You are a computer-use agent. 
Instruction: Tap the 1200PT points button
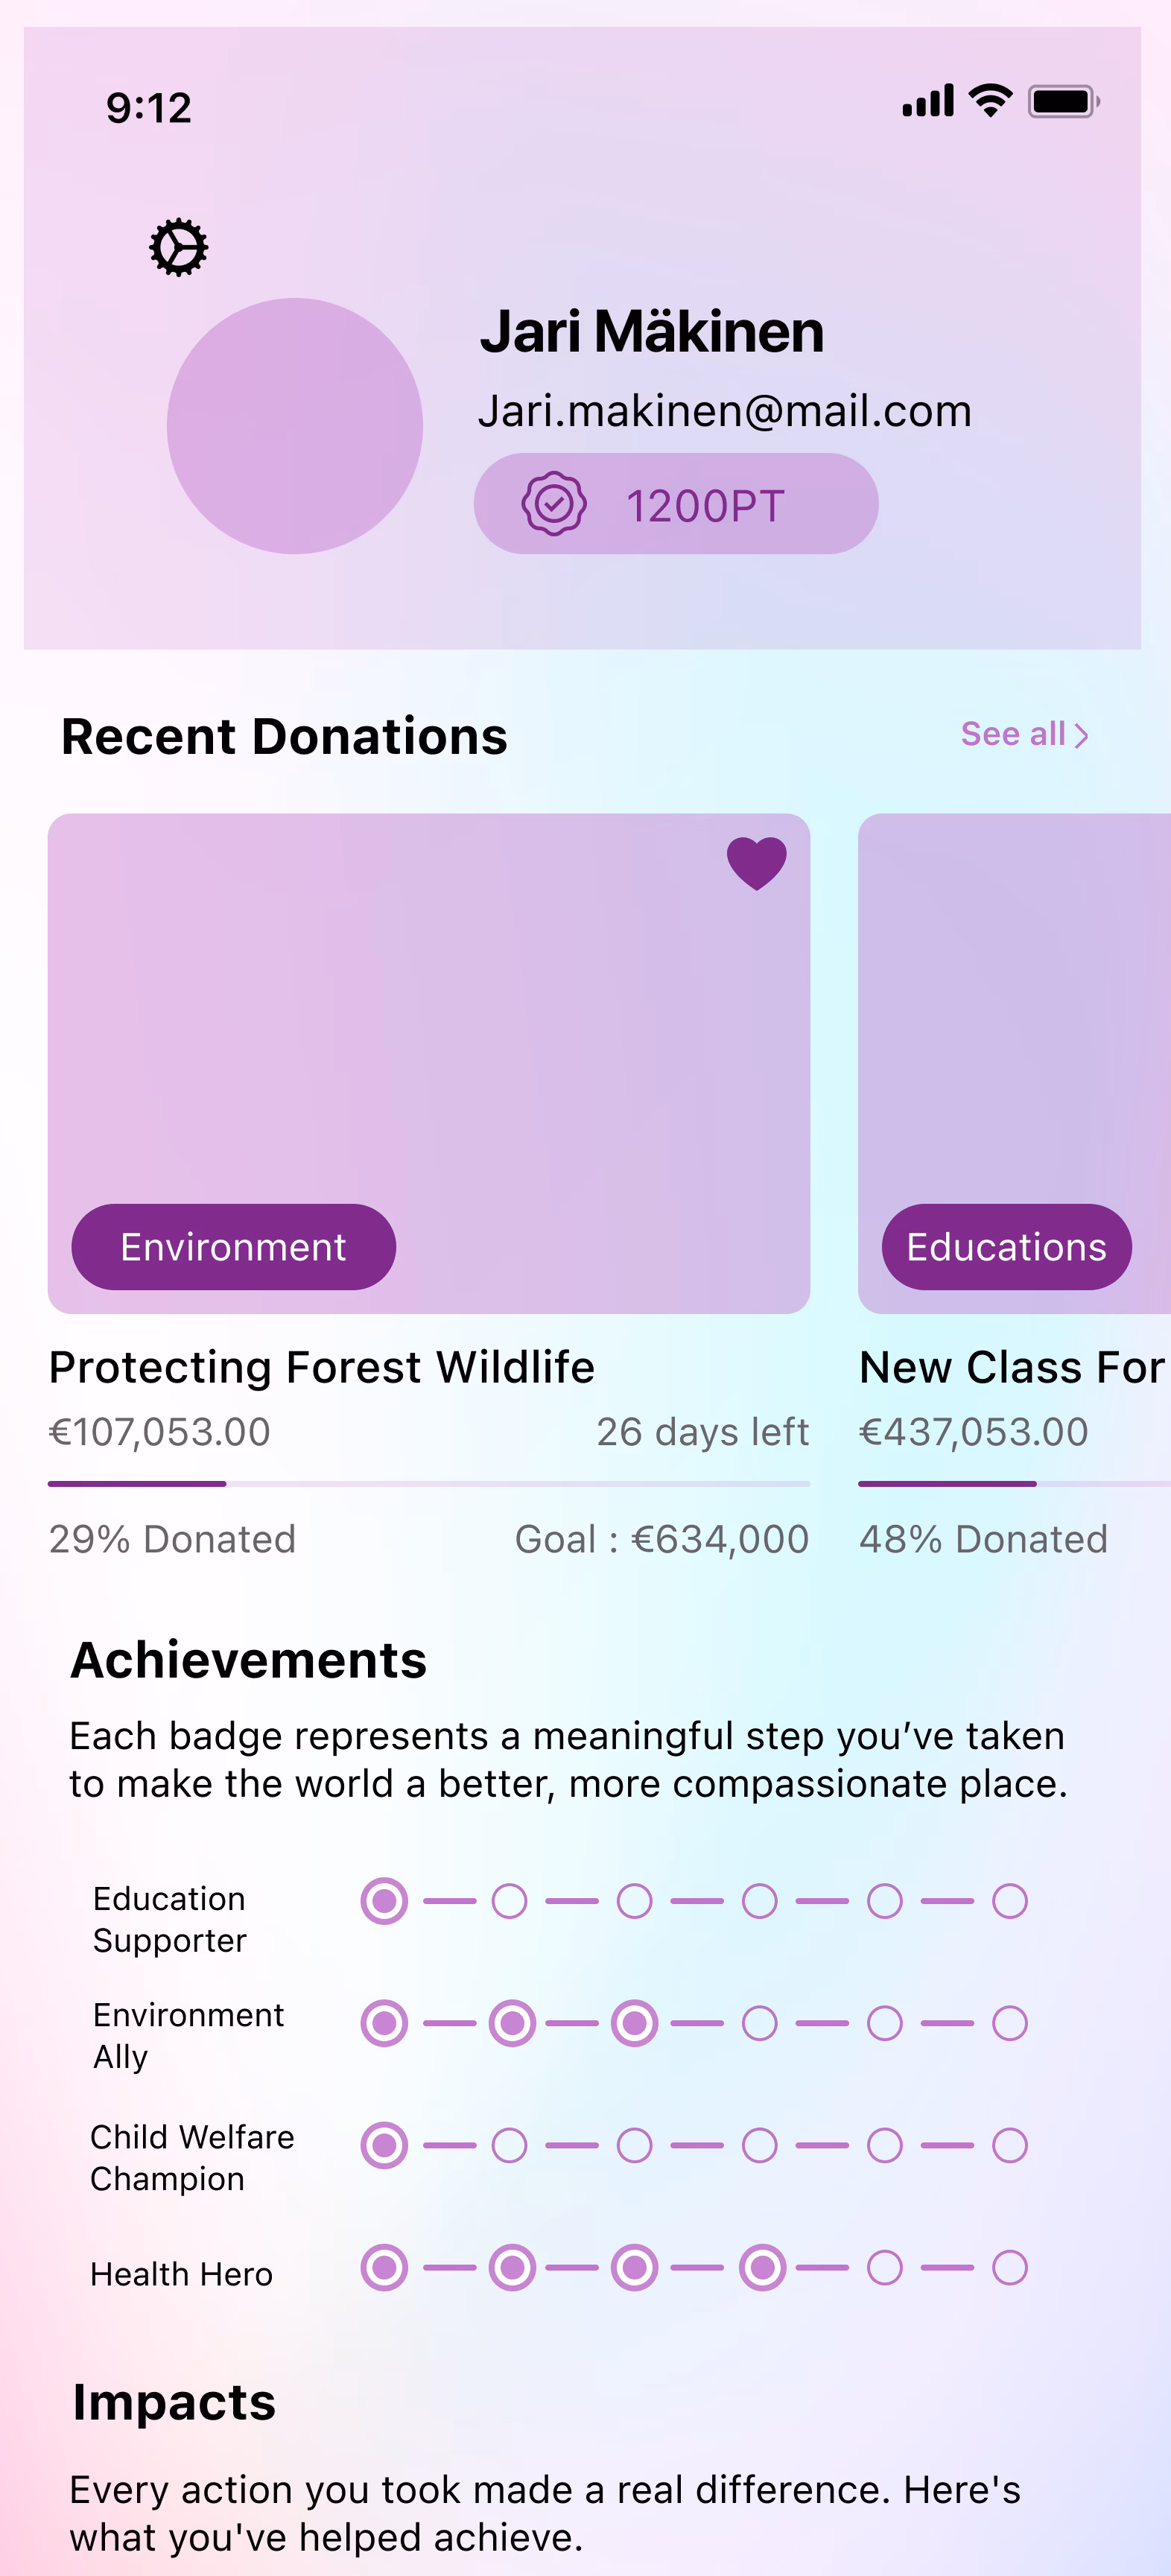pyautogui.click(x=676, y=504)
